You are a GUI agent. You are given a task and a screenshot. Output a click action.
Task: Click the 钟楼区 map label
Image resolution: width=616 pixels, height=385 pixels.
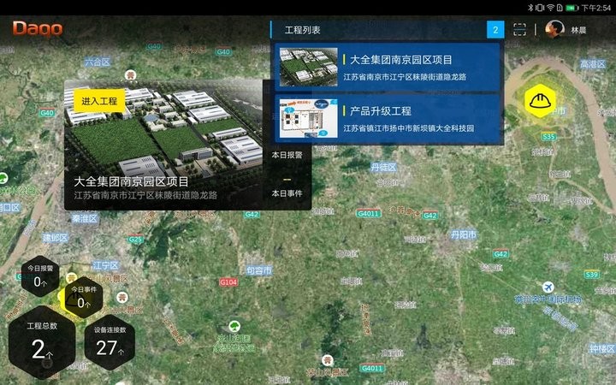pyautogui.click(x=601, y=348)
